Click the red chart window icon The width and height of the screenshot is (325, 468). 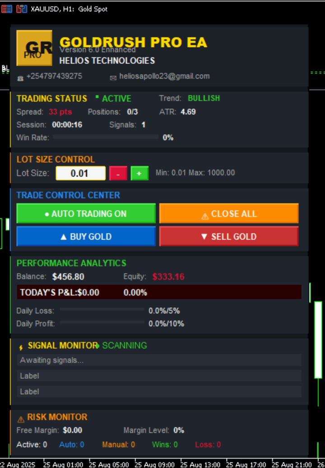6,9
